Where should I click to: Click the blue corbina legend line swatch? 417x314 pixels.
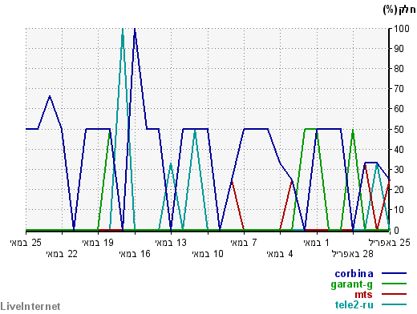[x=394, y=273]
